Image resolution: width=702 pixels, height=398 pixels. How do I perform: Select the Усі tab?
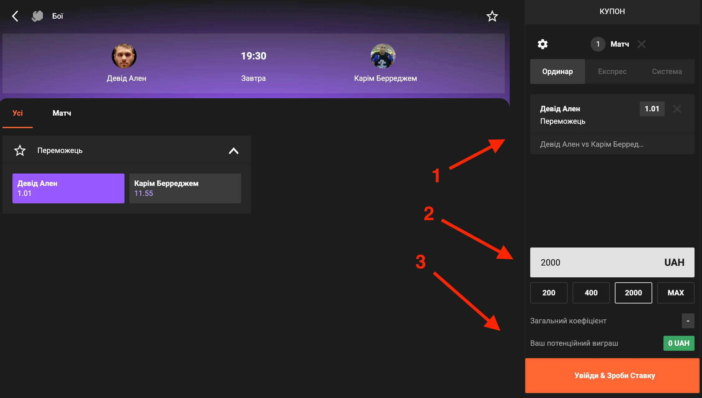(x=17, y=113)
